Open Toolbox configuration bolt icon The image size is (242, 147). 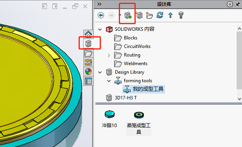[x=181, y=15]
